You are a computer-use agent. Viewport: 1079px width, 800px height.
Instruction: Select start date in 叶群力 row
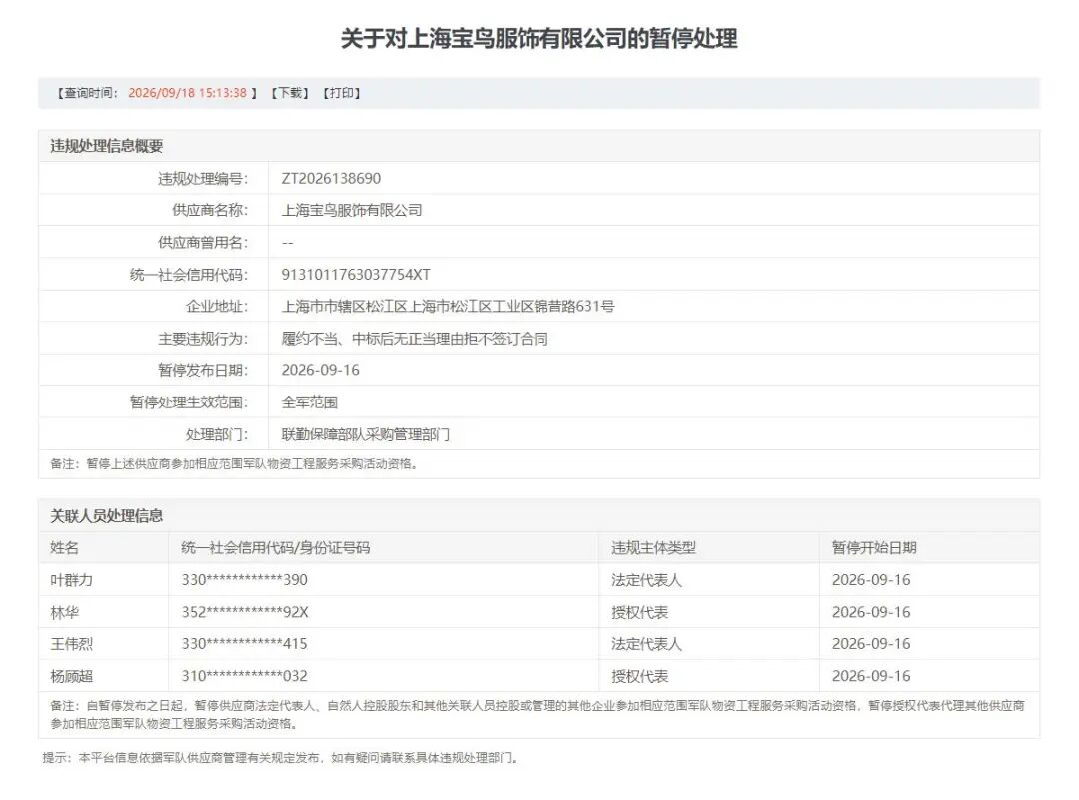point(871,580)
